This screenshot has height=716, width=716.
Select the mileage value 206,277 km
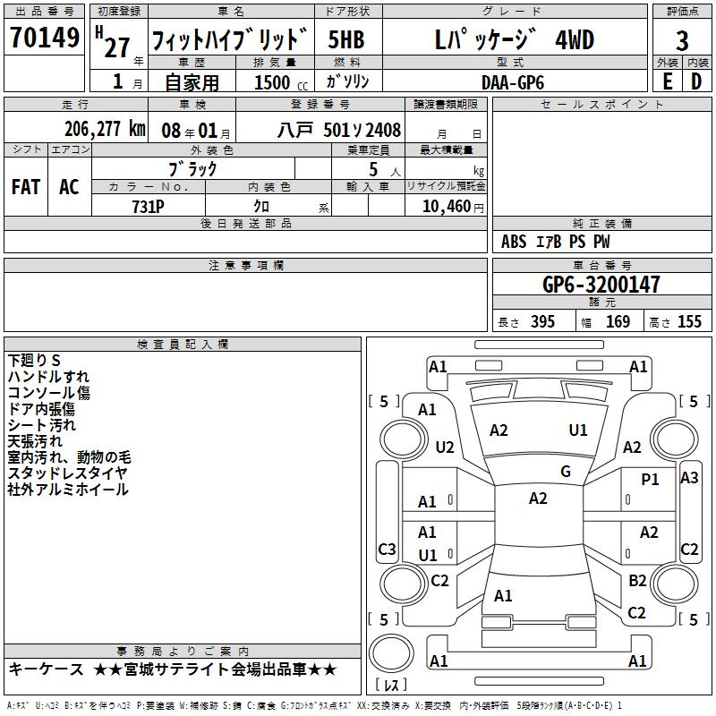click(x=105, y=129)
